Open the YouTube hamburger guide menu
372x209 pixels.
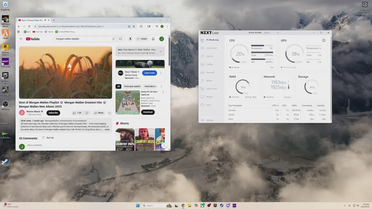click(21, 39)
